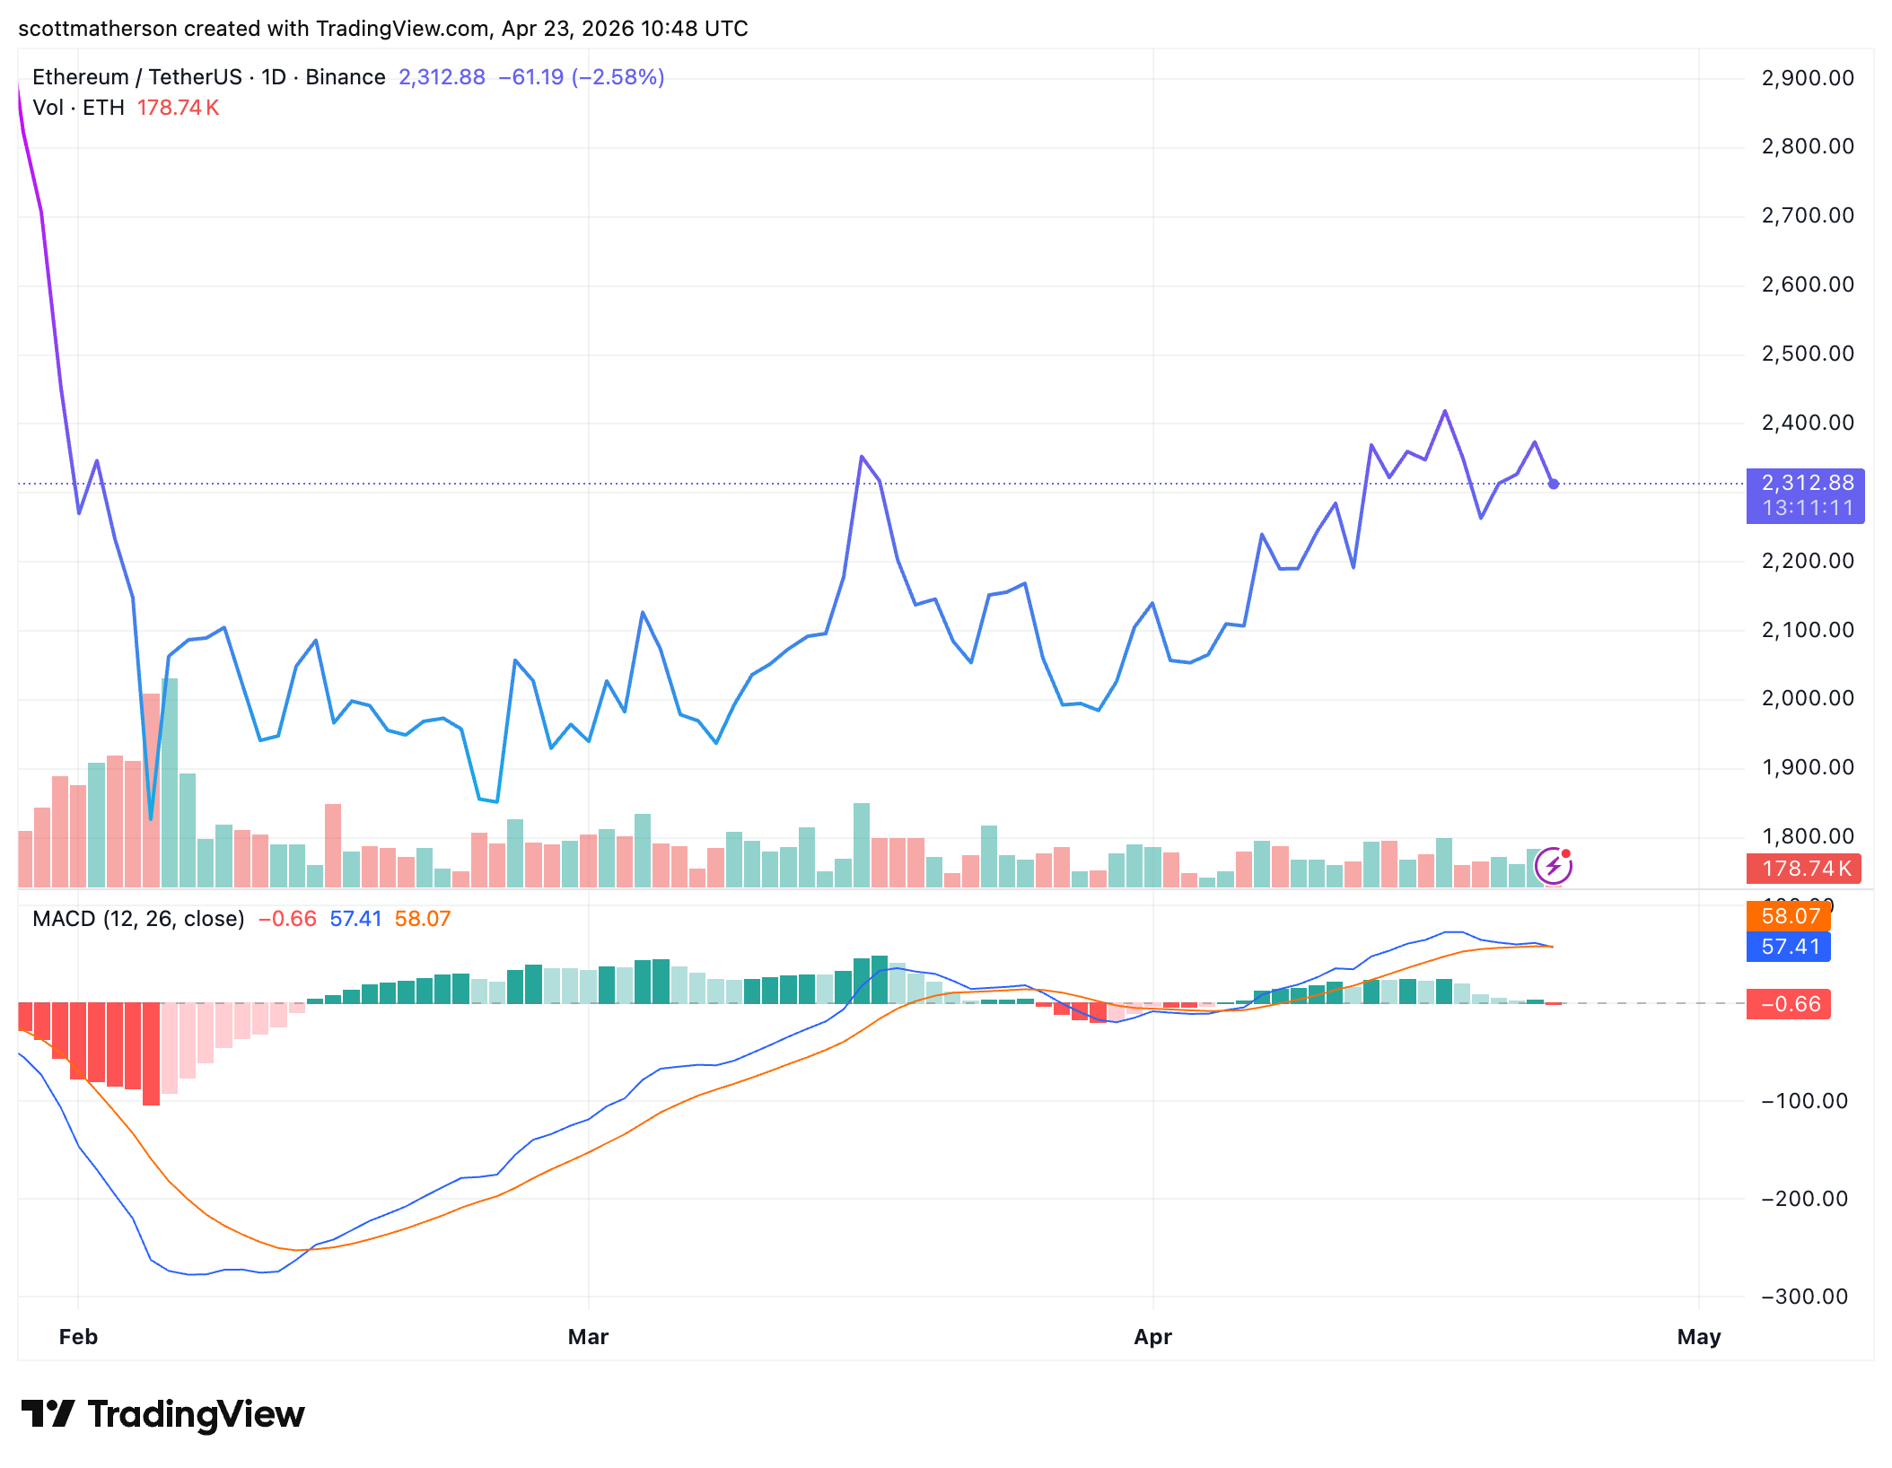Click the Binance exchange label
1892x1468 pixels.
coord(345,77)
